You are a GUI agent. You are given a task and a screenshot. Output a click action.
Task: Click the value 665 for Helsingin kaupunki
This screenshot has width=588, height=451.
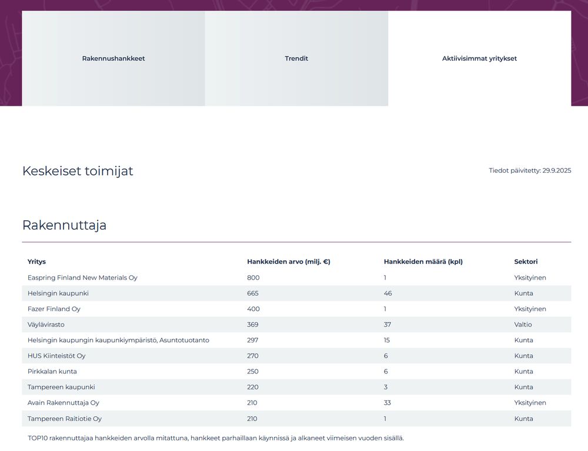click(252, 293)
